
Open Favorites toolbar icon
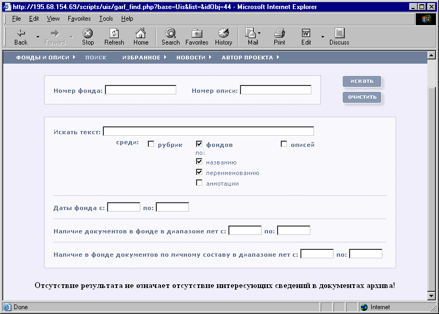pyautogui.click(x=197, y=33)
